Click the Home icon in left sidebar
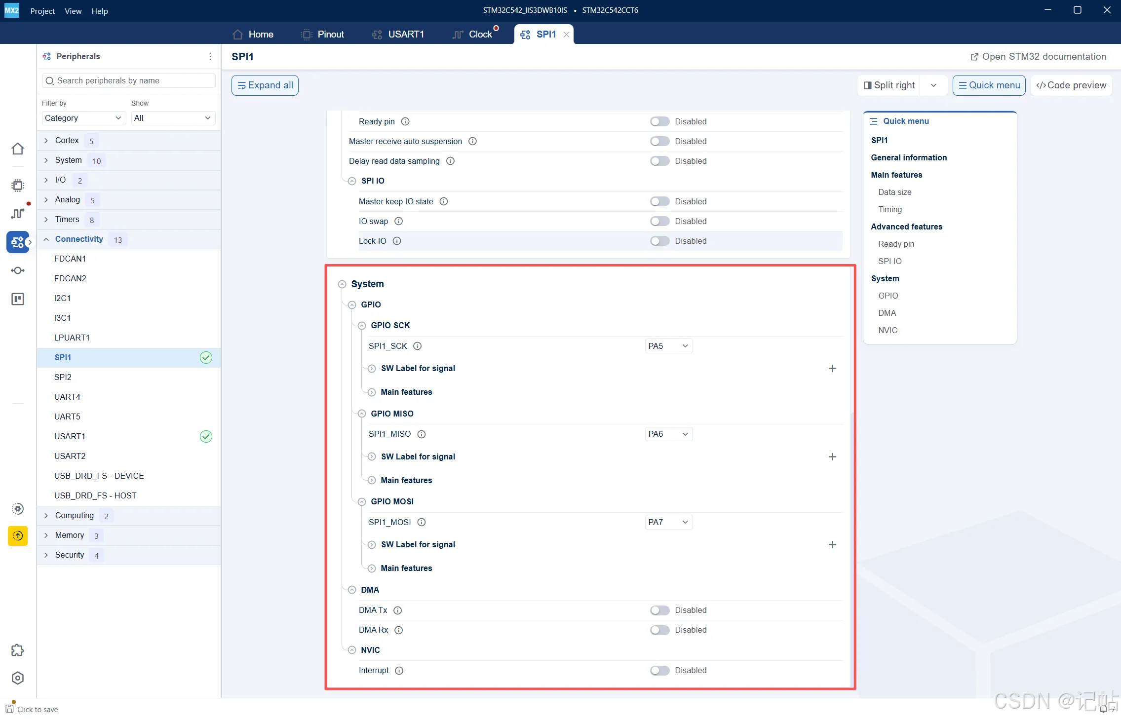 [18, 149]
